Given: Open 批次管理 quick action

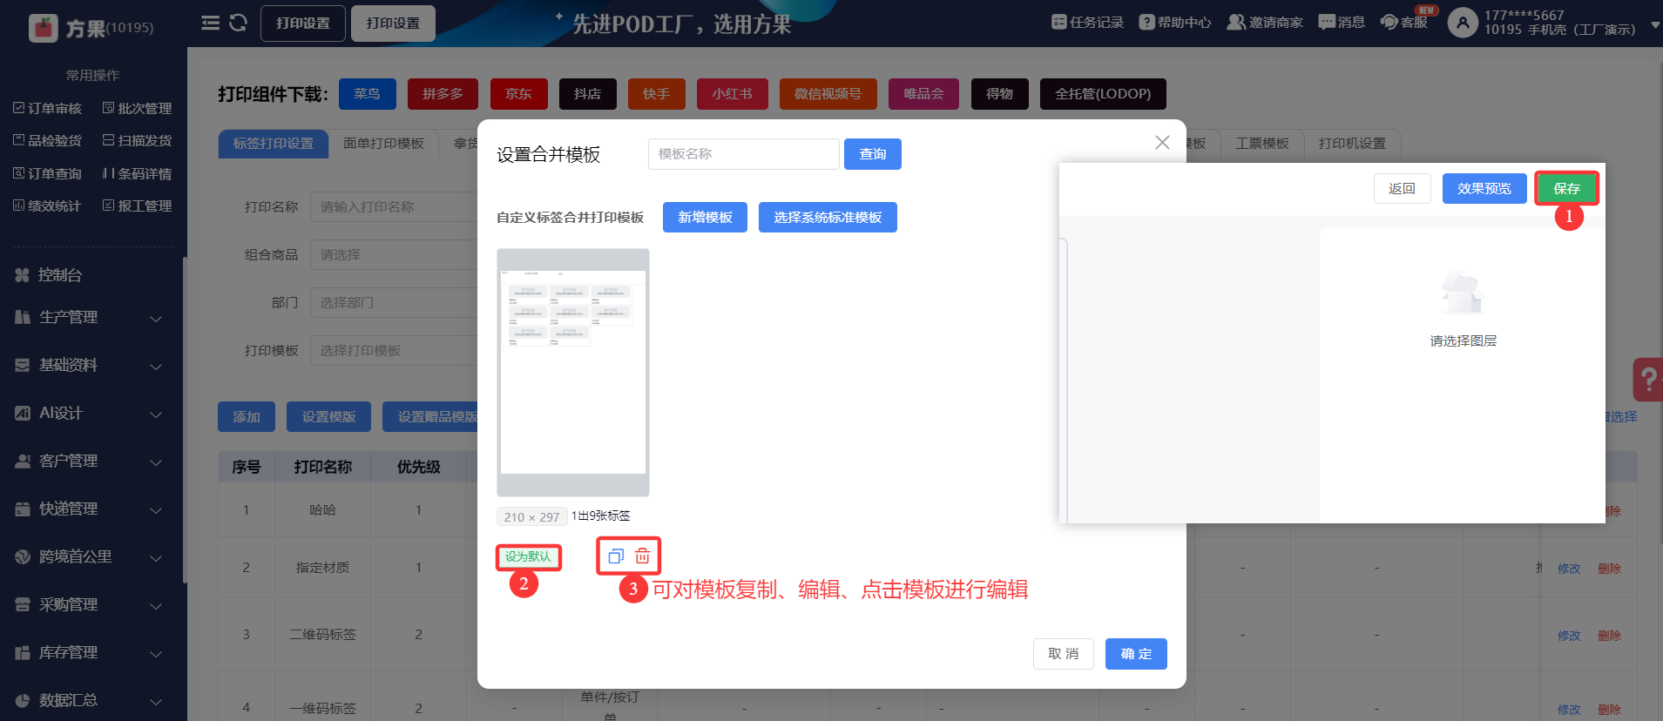Looking at the screenshot, I should tap(138, 108).
